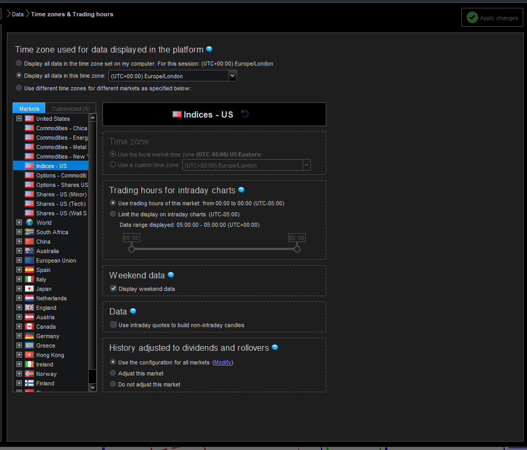527x450 pixels.
Task: Select Use the configuration for all markets
Action: coord(113,362)
